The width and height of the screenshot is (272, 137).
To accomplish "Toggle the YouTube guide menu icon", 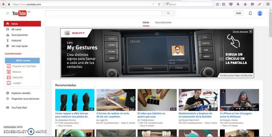I will pyautogui.click(x=8, y=13).
